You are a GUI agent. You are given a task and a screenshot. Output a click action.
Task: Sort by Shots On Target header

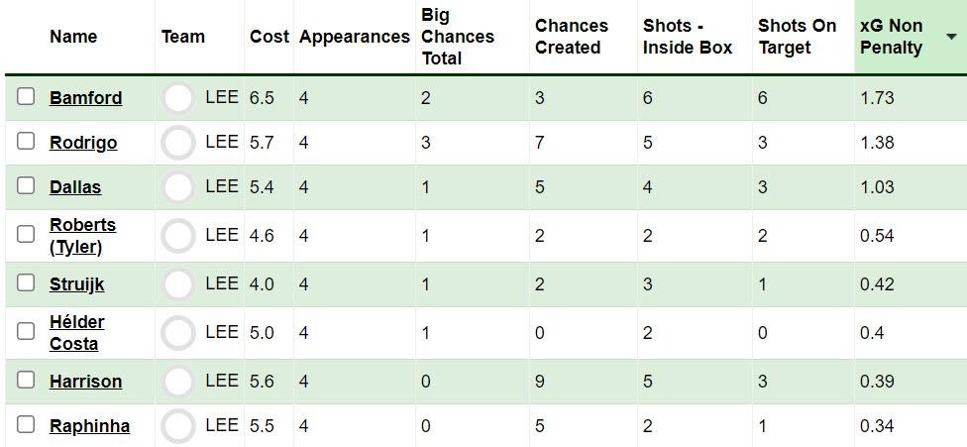click(797, 37)
